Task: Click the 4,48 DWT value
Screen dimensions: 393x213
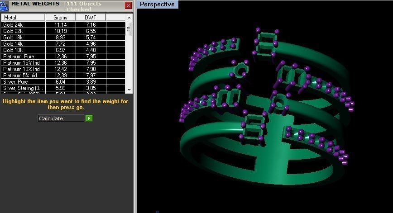Action: click(x=91, y=50)
